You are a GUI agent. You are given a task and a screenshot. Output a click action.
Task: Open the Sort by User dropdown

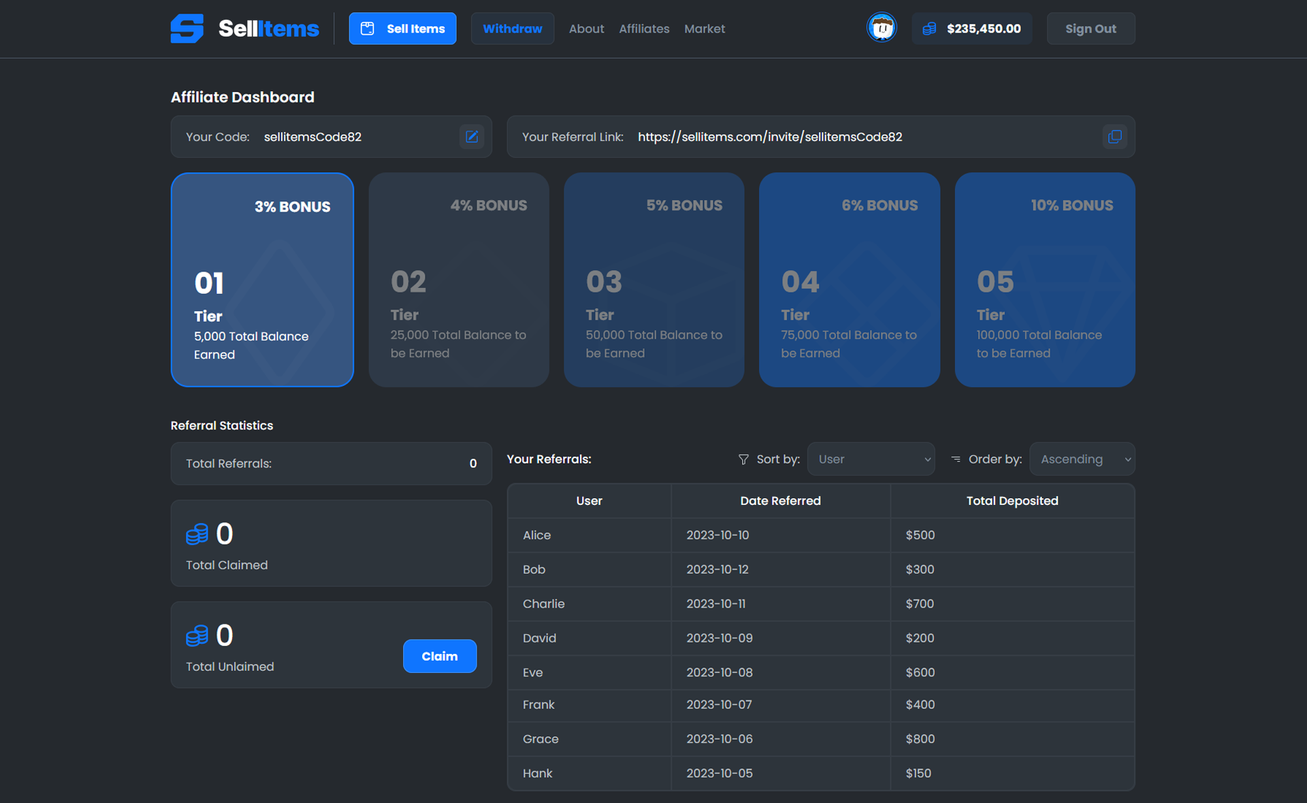click(871, 459)
